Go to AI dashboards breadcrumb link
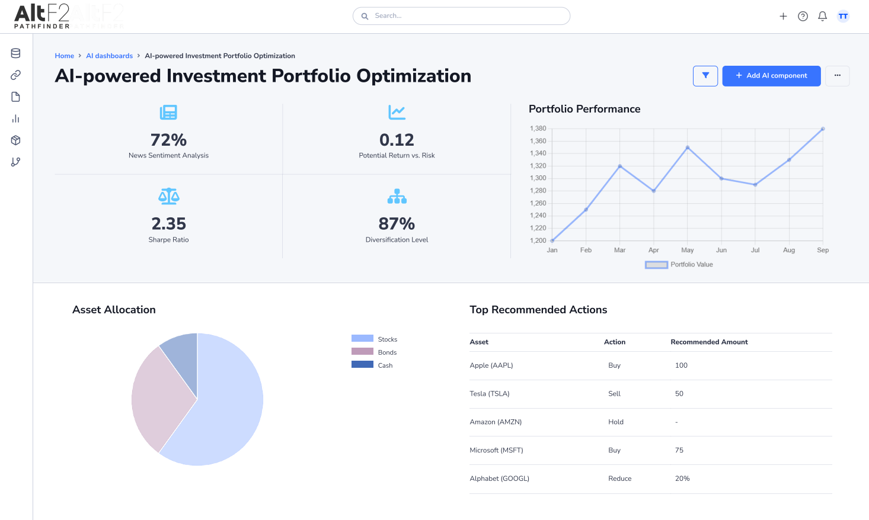 pyautogui.click(x=109, y=56)
